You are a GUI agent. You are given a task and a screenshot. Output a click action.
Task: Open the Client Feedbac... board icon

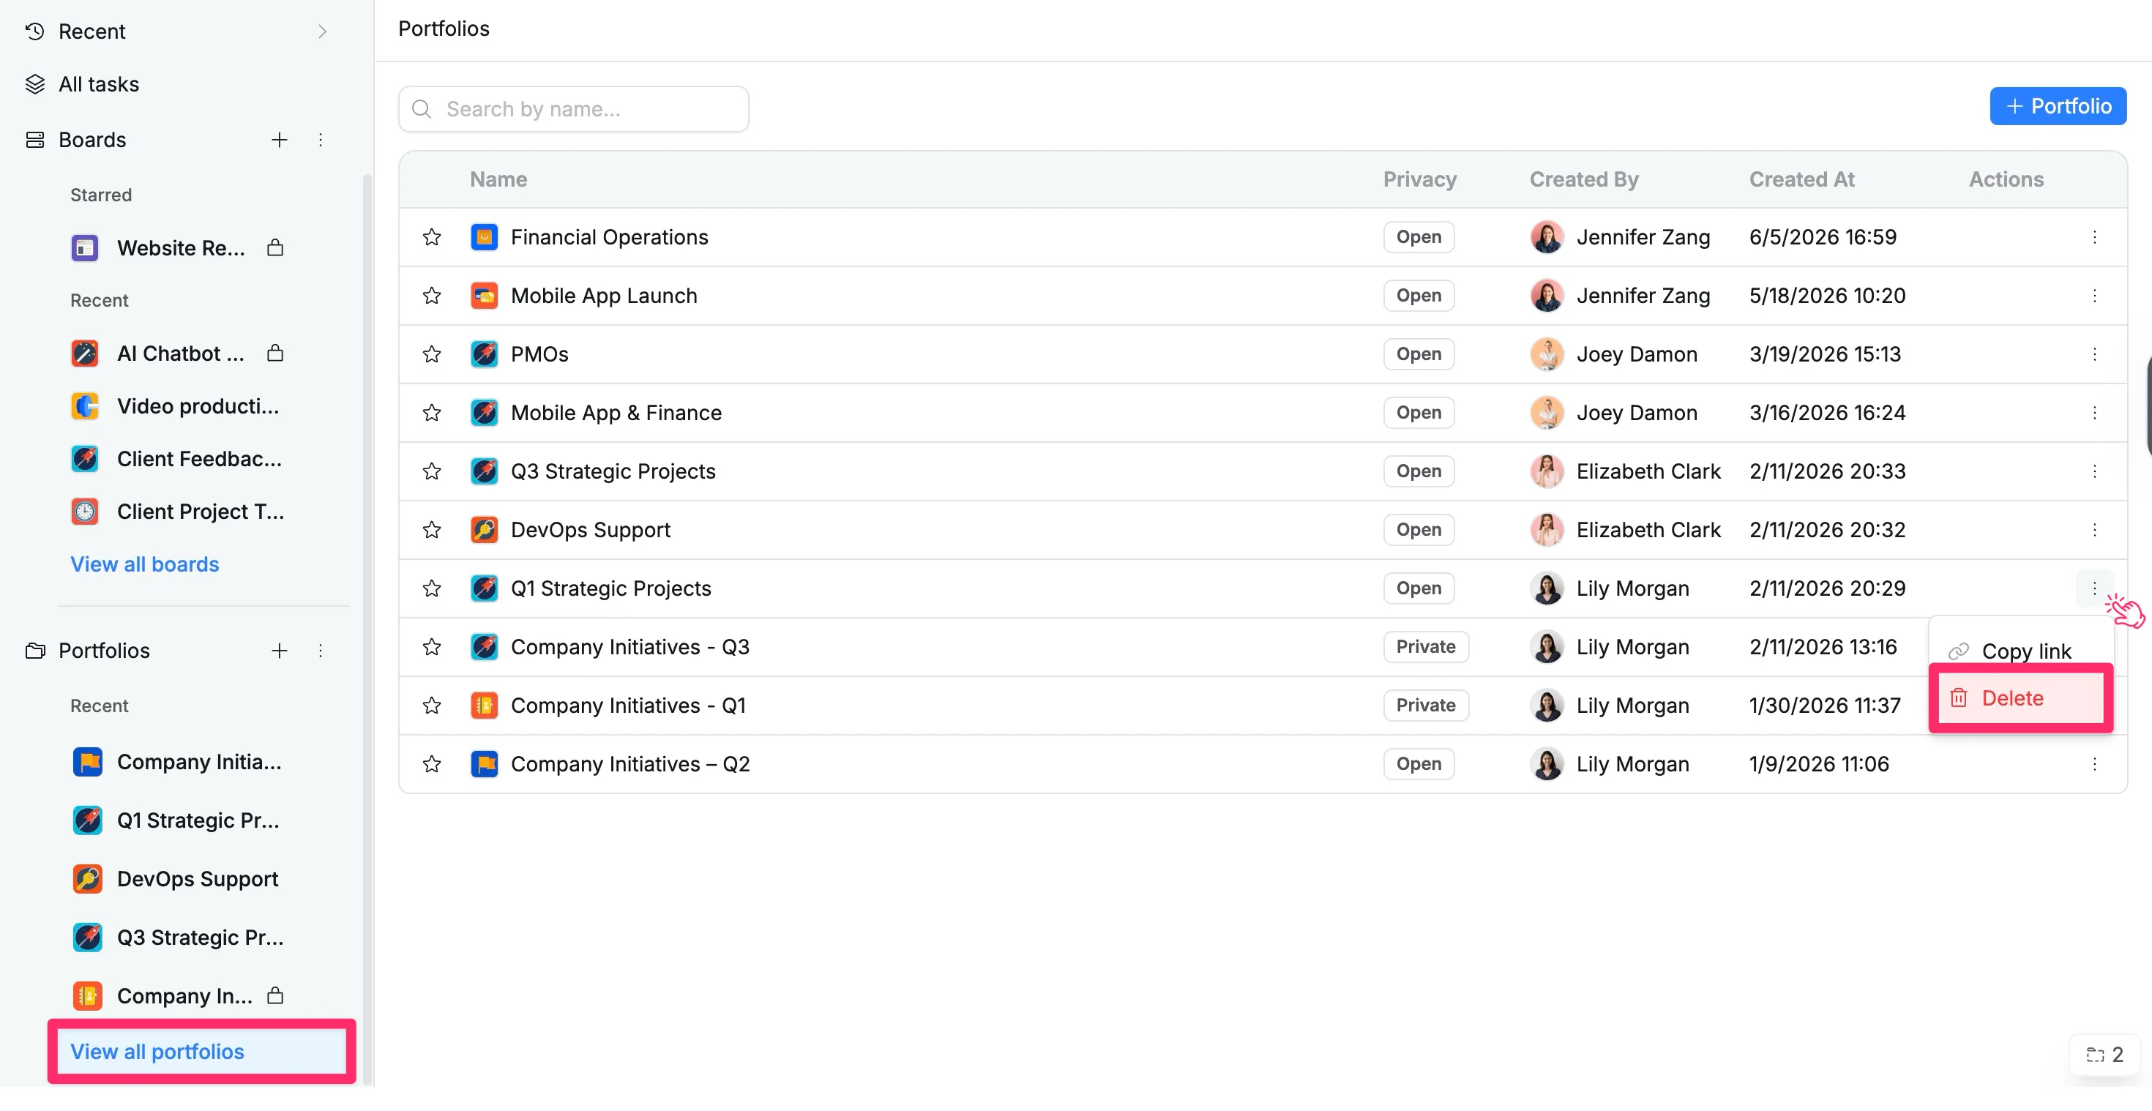tap(84, 459)
